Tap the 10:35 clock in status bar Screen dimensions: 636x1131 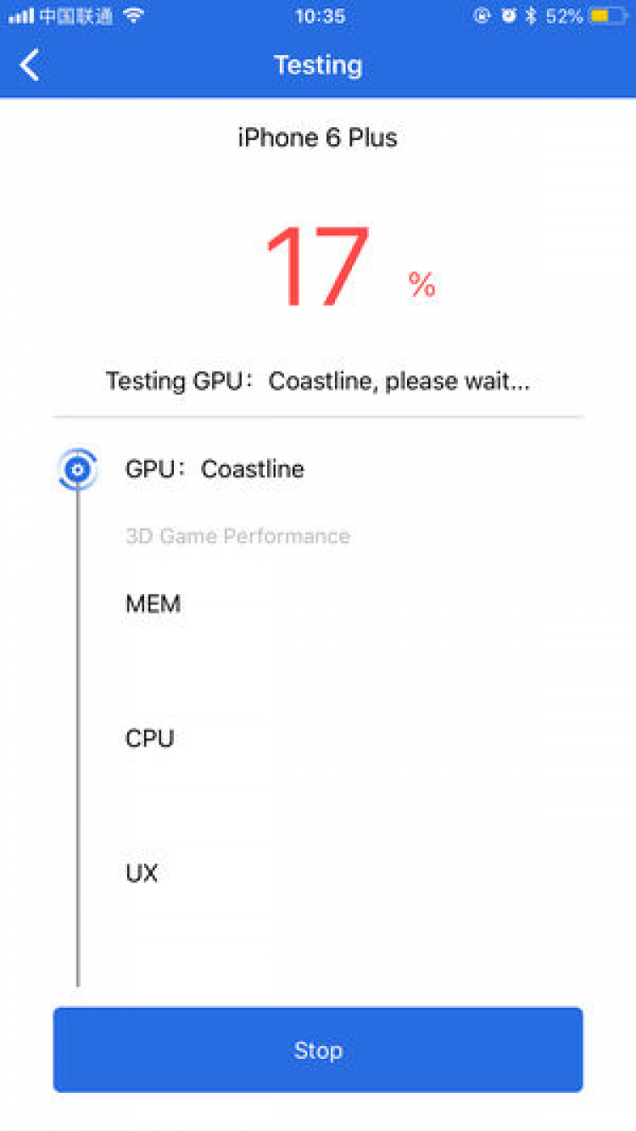[320, 15]
